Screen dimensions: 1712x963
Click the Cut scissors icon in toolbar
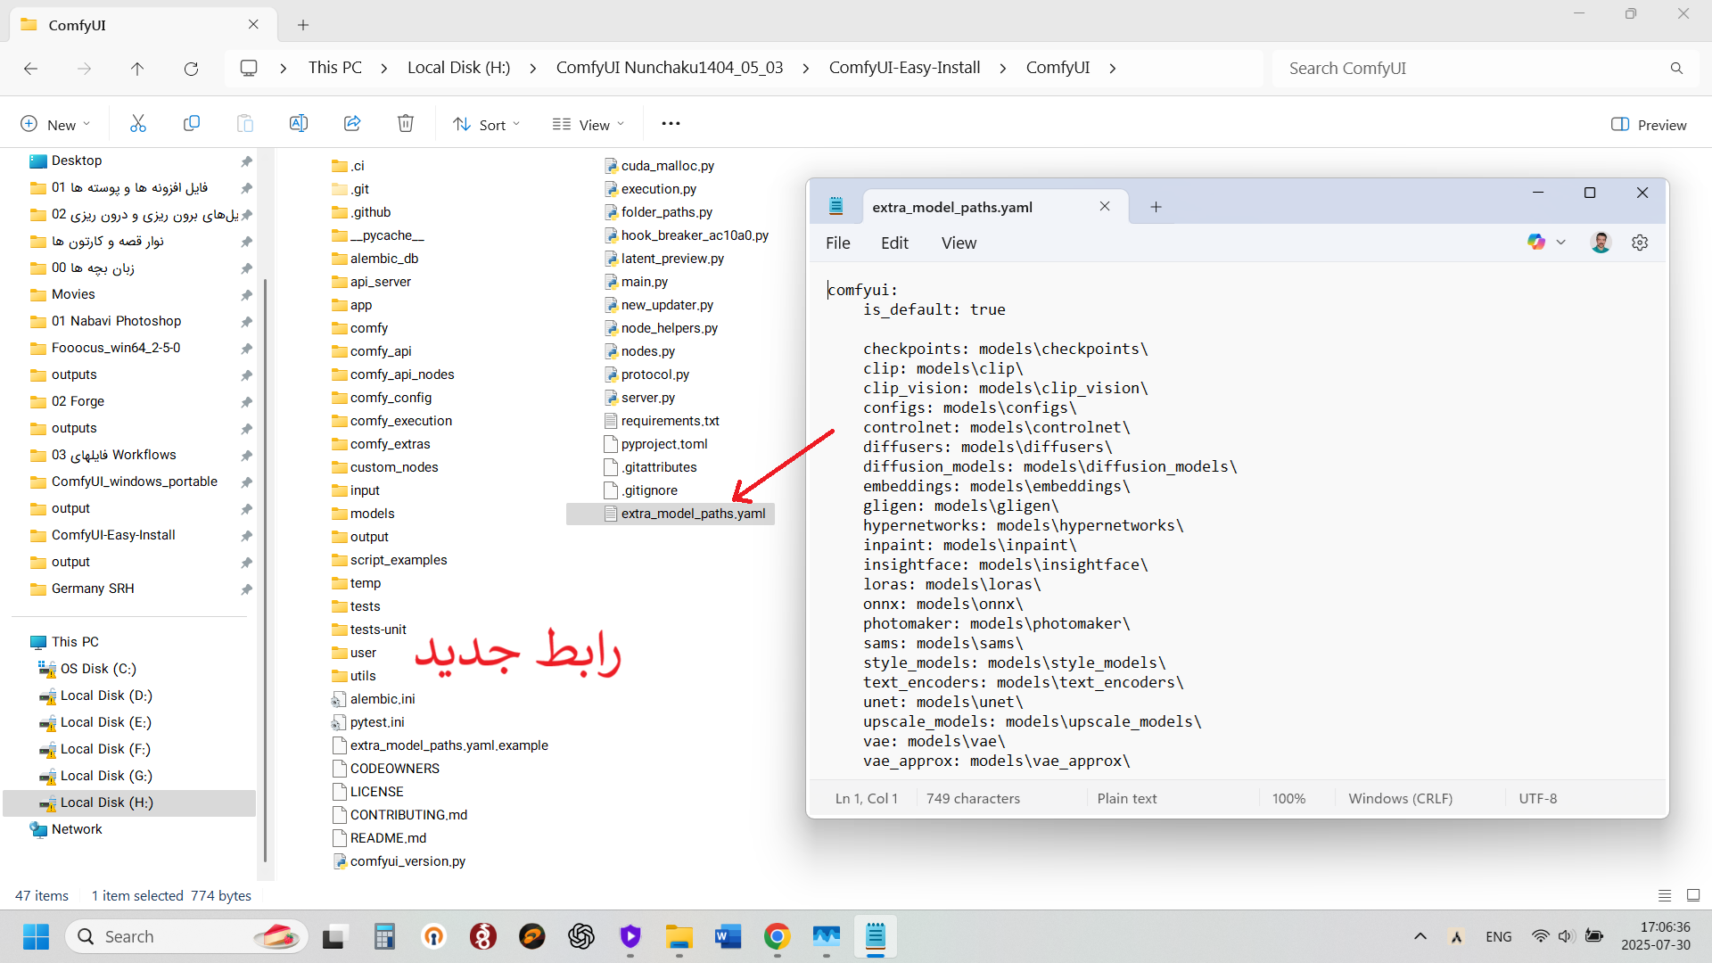tap(137, 124)
